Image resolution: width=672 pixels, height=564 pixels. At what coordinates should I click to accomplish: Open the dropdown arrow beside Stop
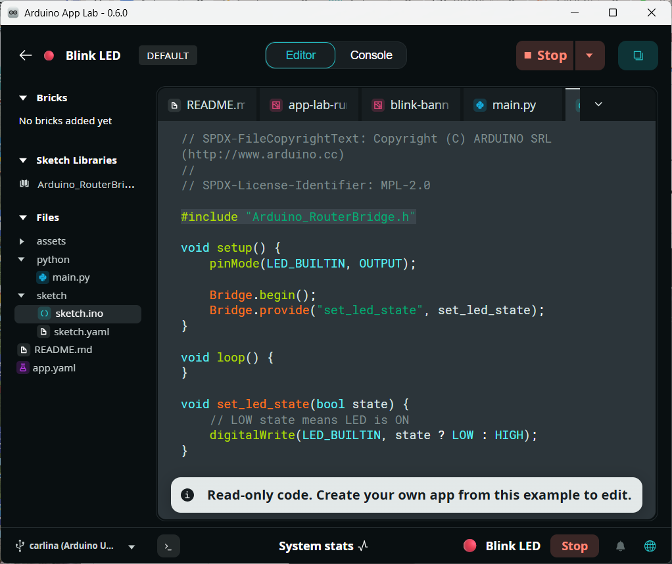click(589, 56)
